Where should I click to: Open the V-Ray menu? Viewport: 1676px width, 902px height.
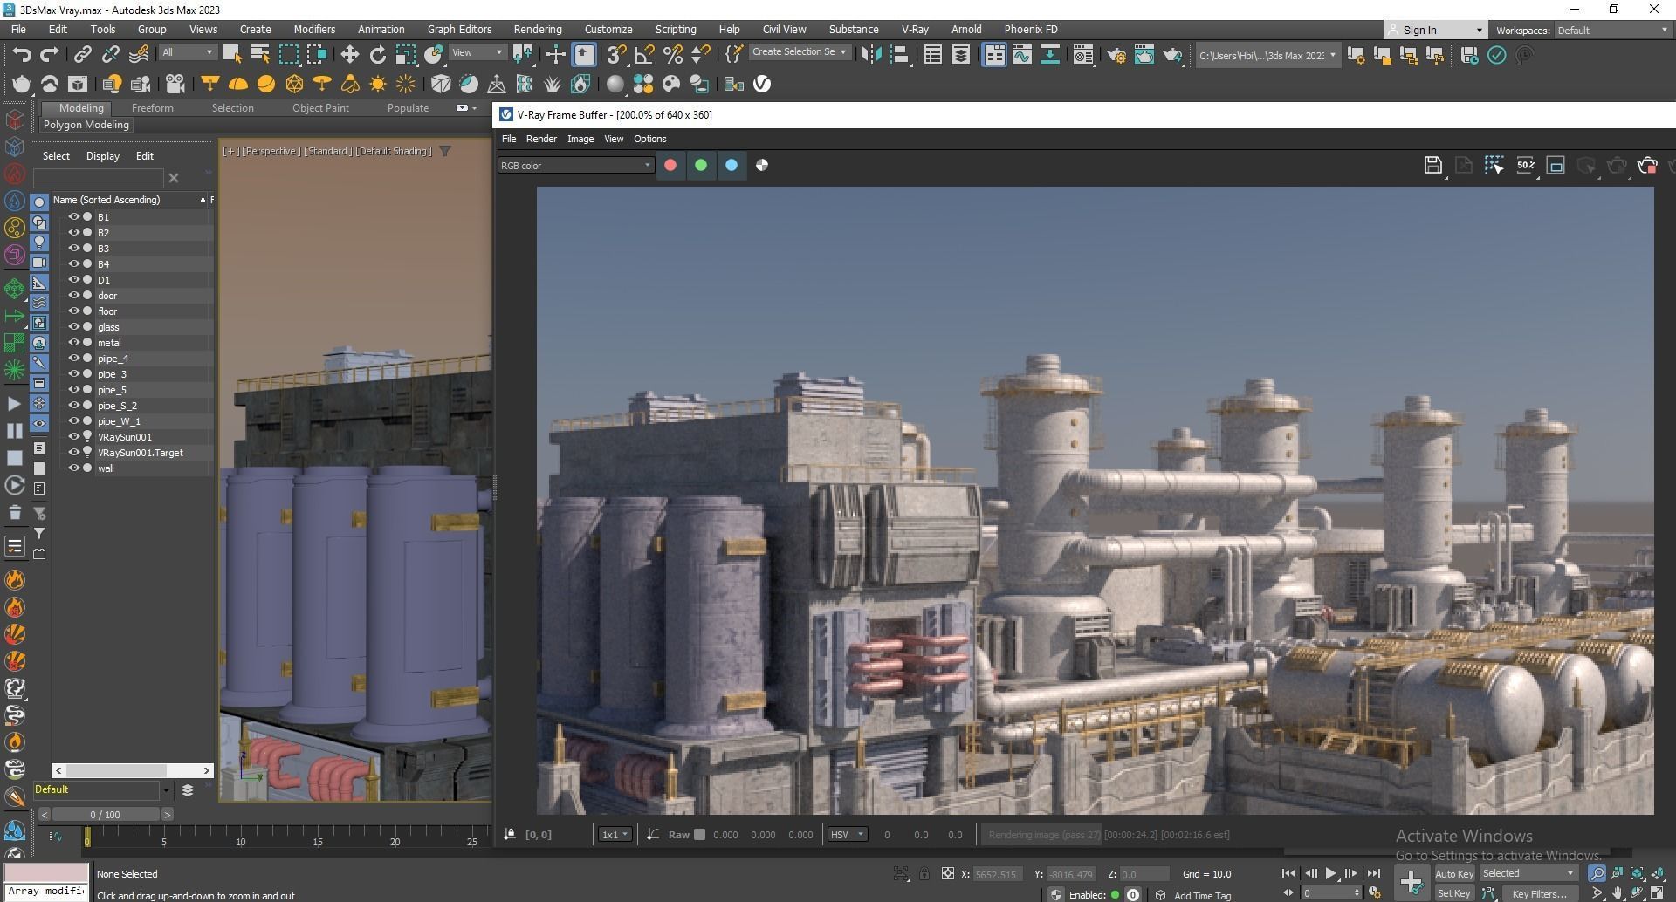[x=915, y=30]
